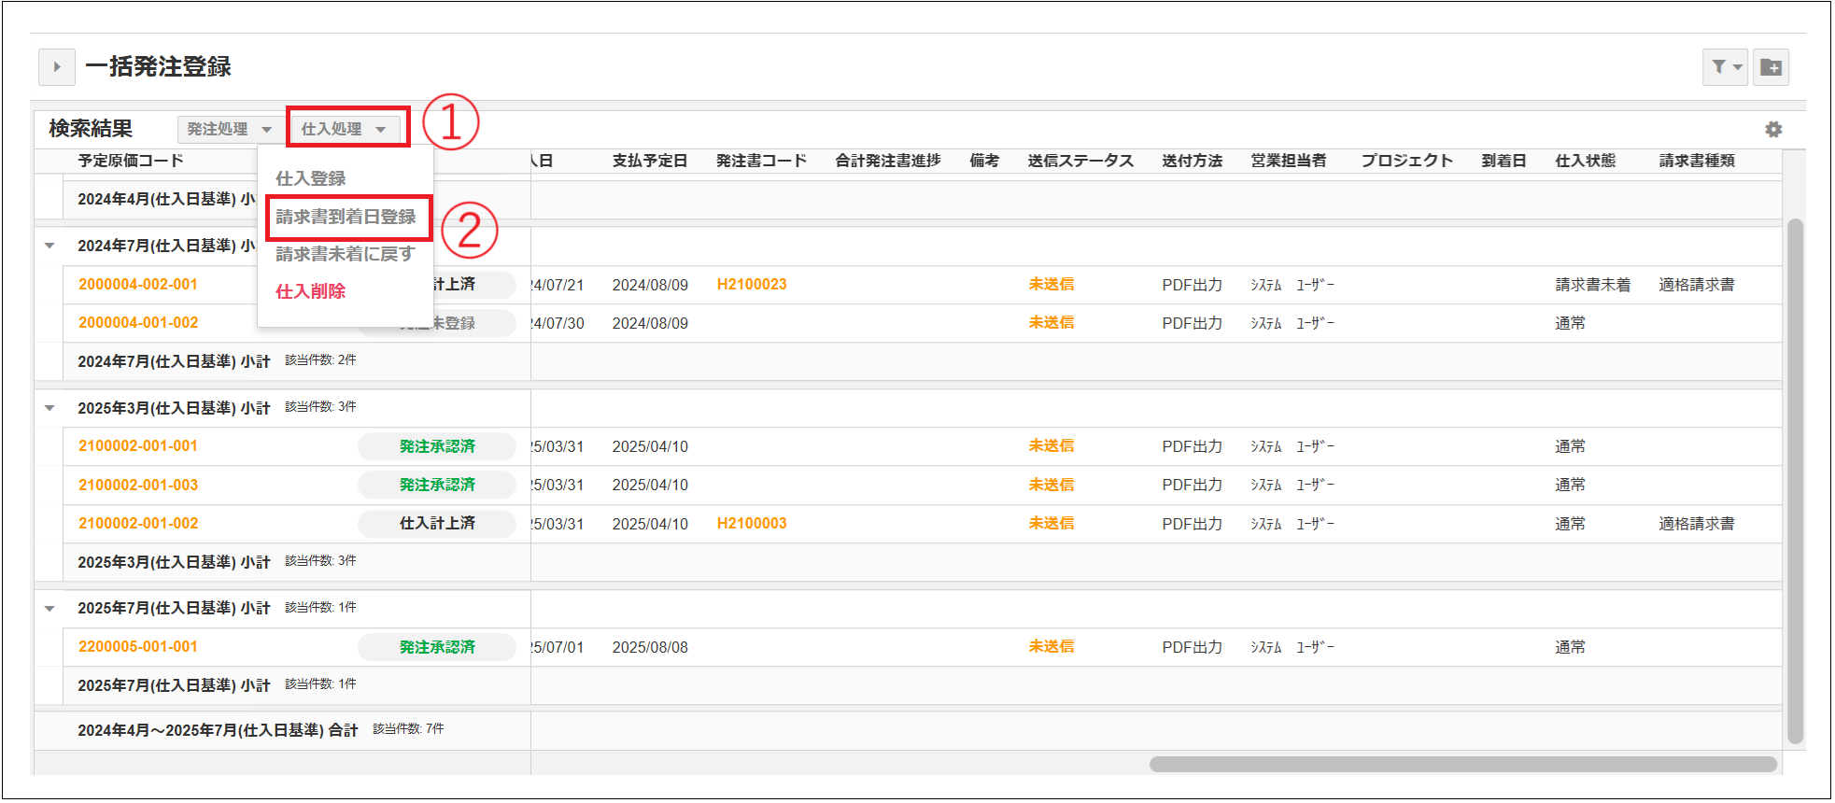Open the 仕入処理 dropdown
Screen dimensions: 1835x803
(x=344, y=130)
